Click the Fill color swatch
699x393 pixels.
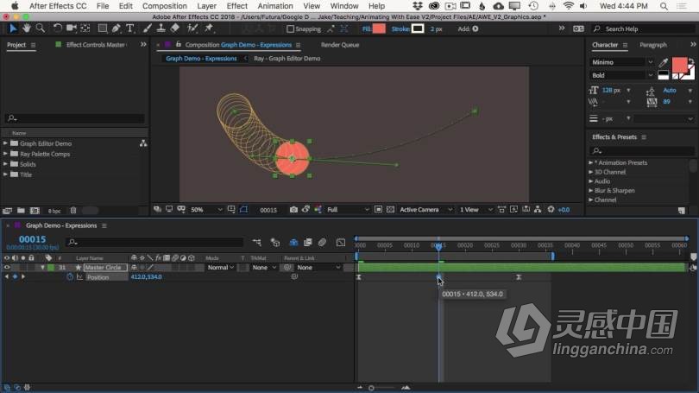tap(379, 29)
